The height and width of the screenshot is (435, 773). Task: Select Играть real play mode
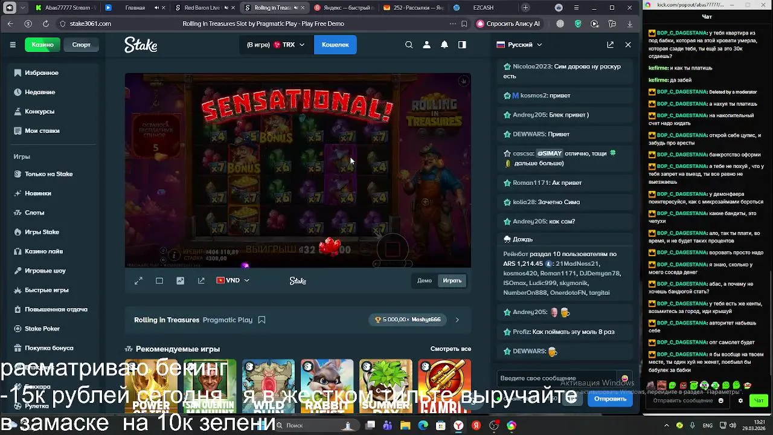point(452,280)
